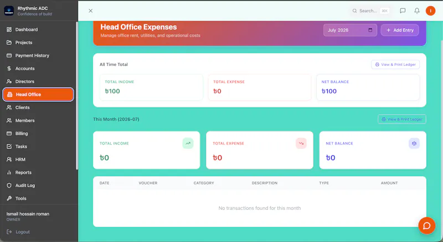The image size is (443, 242).
Task: Click the Dashboard grid icon
Action: pyautogui.click(x=9, y=29)
